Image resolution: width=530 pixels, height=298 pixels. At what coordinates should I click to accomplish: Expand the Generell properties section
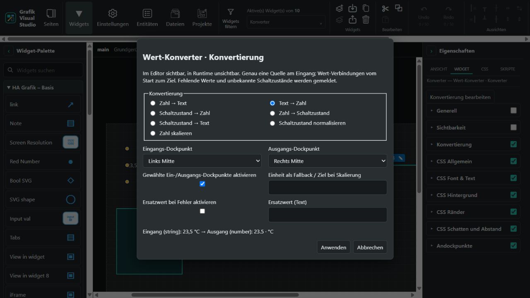click(473, 111)
